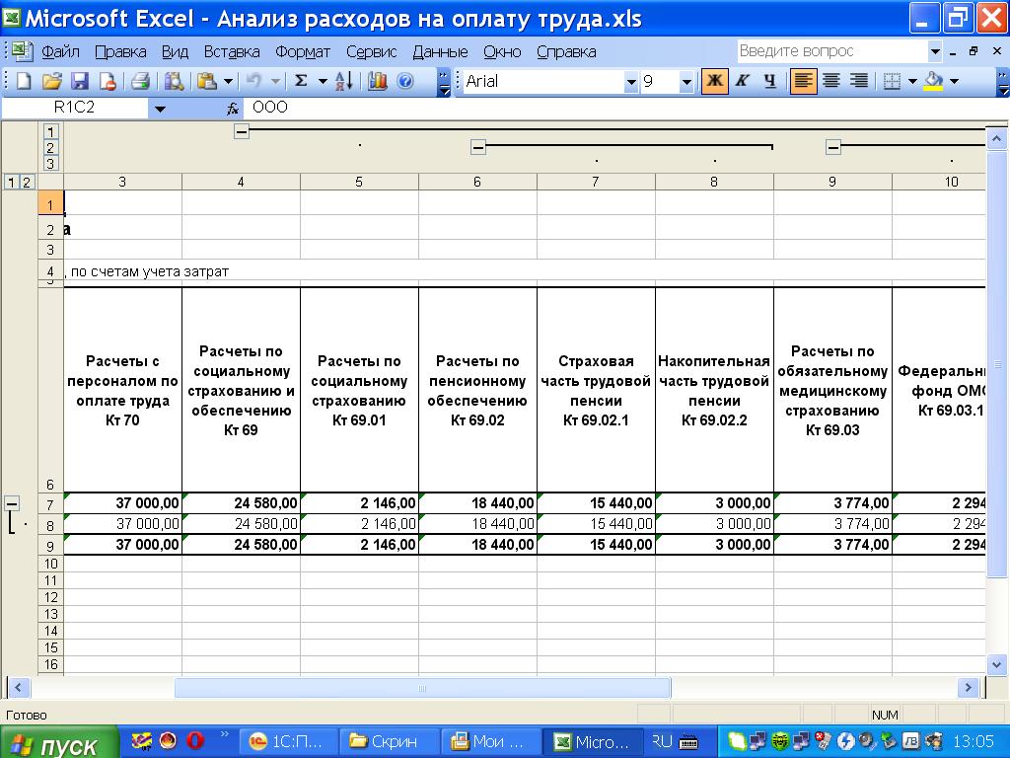
Task: Click the Print icon in toolbar
Action: coord(141,82)
